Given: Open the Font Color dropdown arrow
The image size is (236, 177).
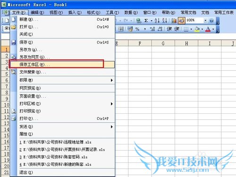Looking at the screenshot, I should [213, 29].
